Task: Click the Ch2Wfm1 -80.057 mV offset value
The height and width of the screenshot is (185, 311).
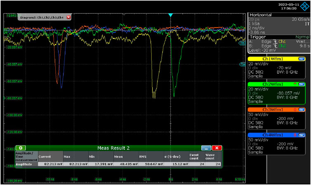Action: tap(288, 93)
